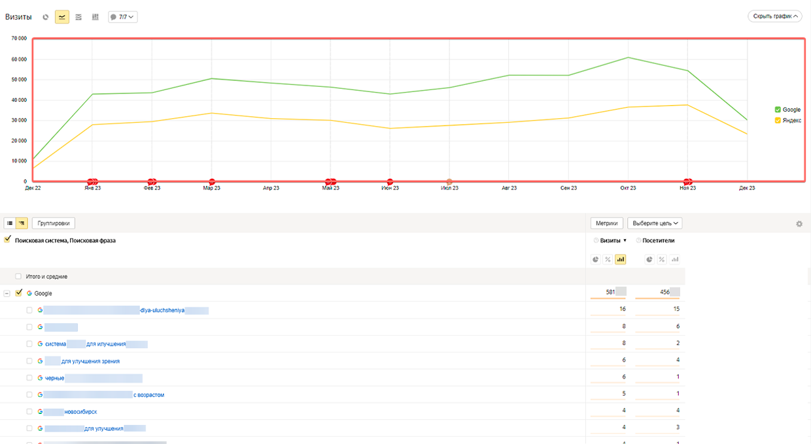The image size is (811, 444).
Task: Collapse the Google tree row
Action: [x=7, y=293]
